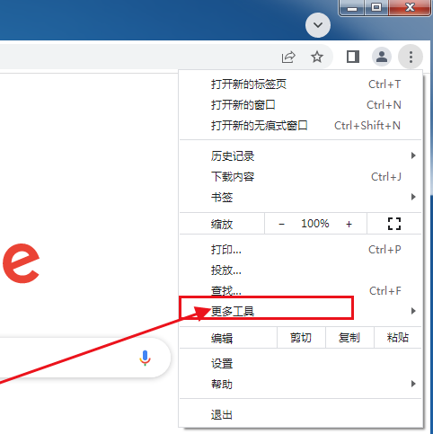Expand the 书签 submenu
This screenshot has width=433, height=434.
[x=300, y=197]
